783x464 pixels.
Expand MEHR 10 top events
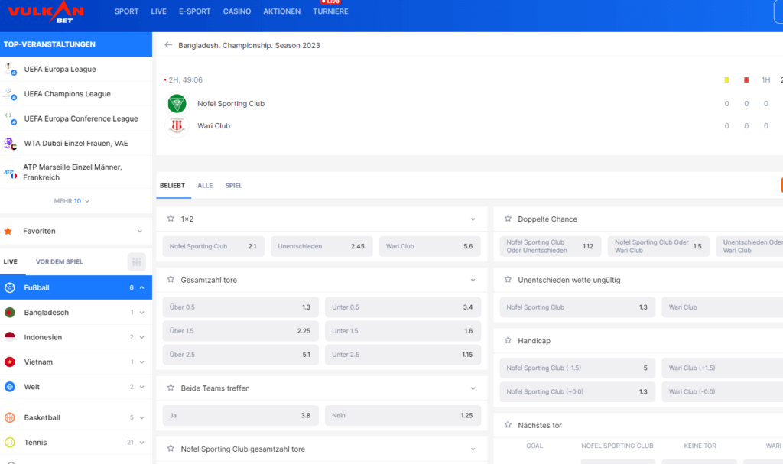point(72,201)
